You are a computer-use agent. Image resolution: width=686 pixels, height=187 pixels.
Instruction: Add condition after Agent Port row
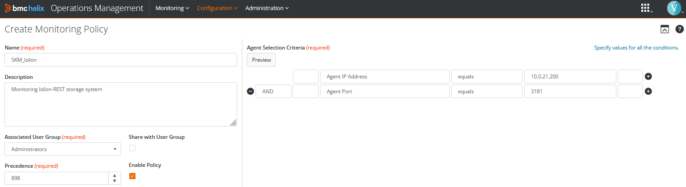click(x=648, y=92)
